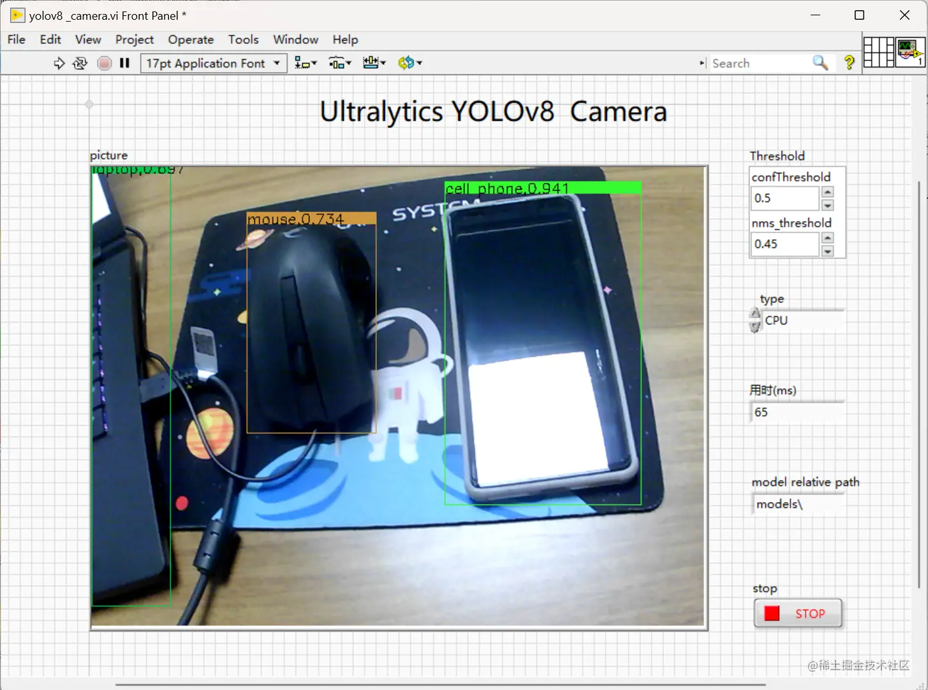Decrement the confThreshold value
Viewport: 928px width, 690px height.
(x=827, y=205)
